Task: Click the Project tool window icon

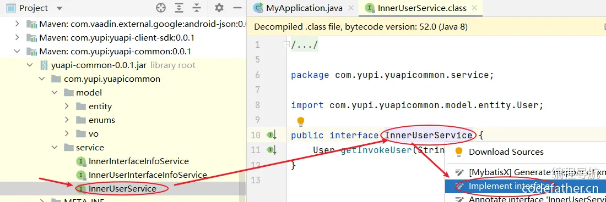Action: tap(12, 8)
